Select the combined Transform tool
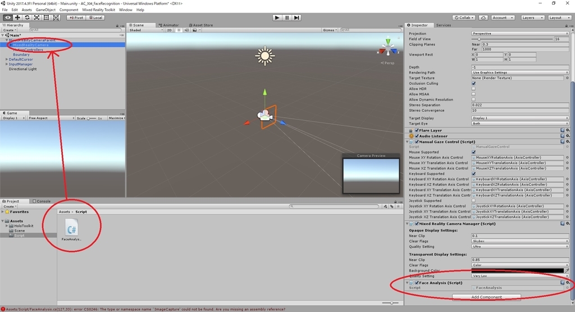Screen dimensions: 575x312 click(56, 17)
